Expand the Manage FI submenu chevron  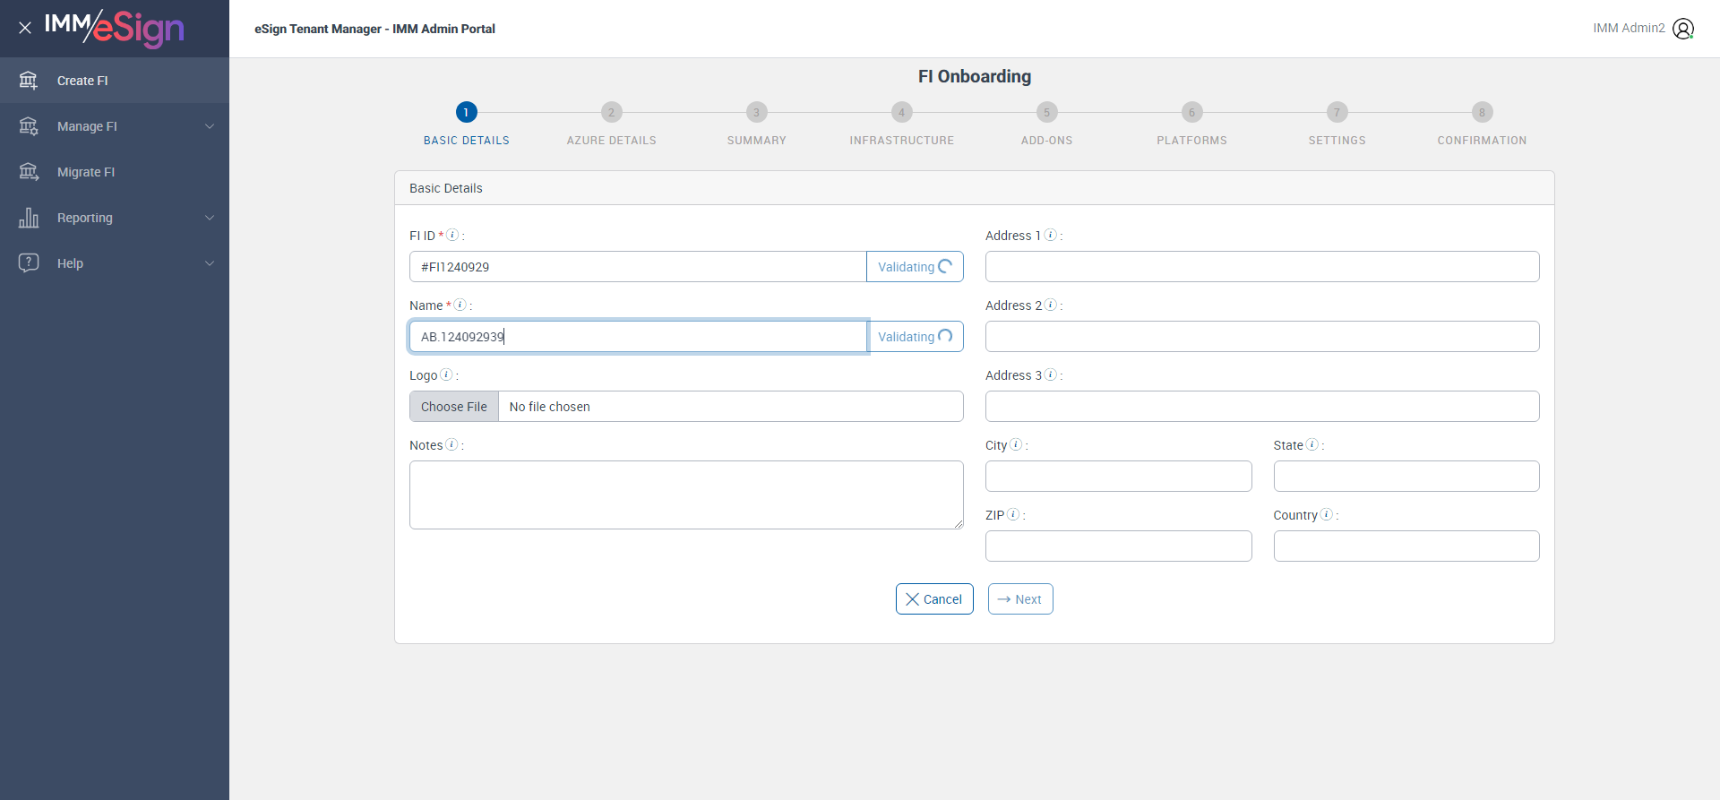coord(210,126)
